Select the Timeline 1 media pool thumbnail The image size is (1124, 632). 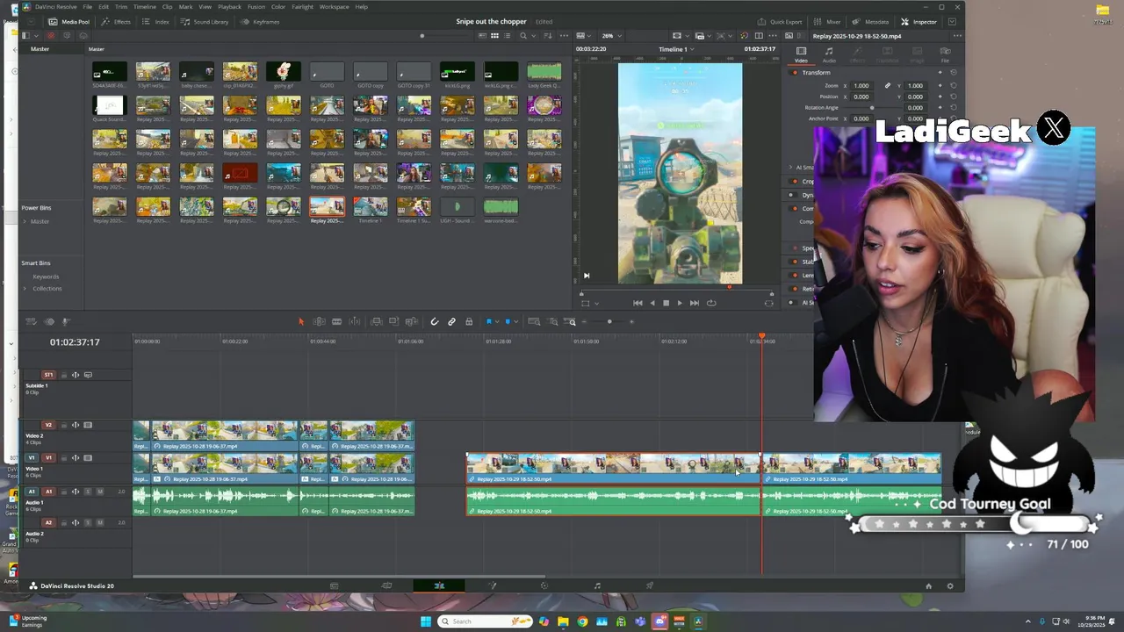pos(370,207)
